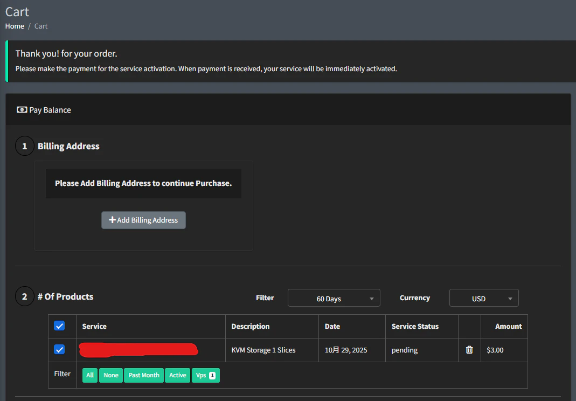Choose the None filter button
Viewport: 576px width, 401px height.
coord(111,375)
